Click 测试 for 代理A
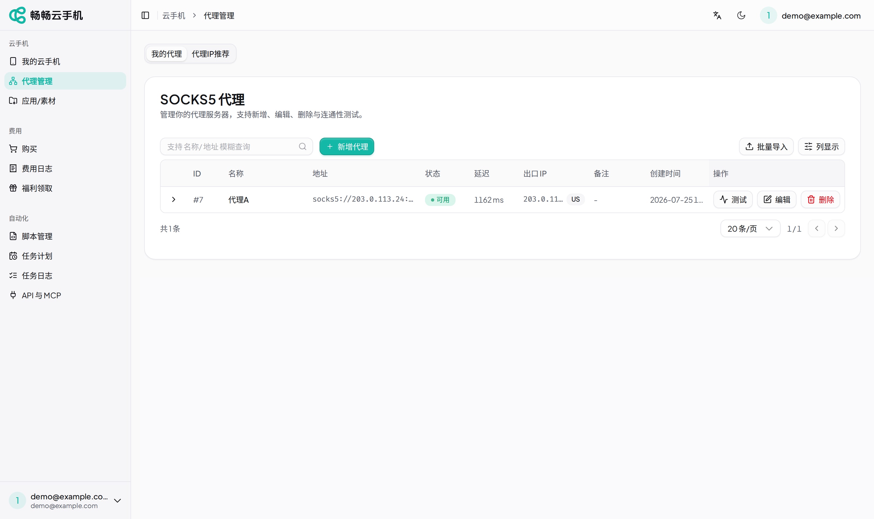 pyautogui.click(x=733, y=199)
